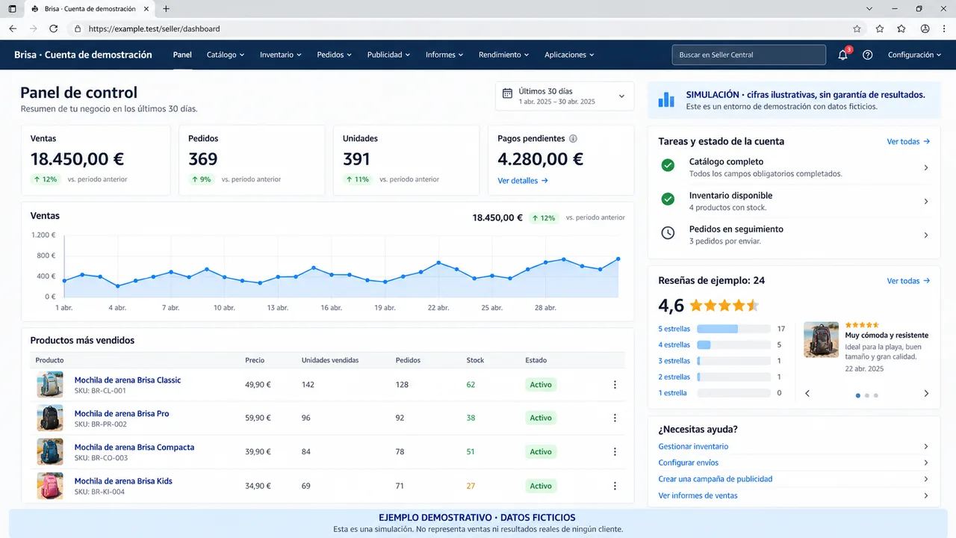The image size is (956, 538).
Task: Select the third review carousel dot
Action: [x=875, y=395]
